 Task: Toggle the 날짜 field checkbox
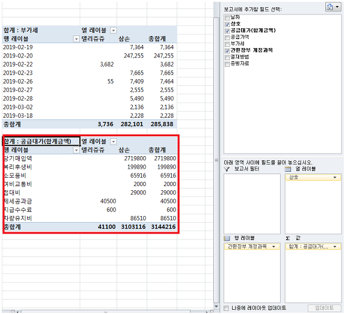pyautogui.click(x=227, y=17)
